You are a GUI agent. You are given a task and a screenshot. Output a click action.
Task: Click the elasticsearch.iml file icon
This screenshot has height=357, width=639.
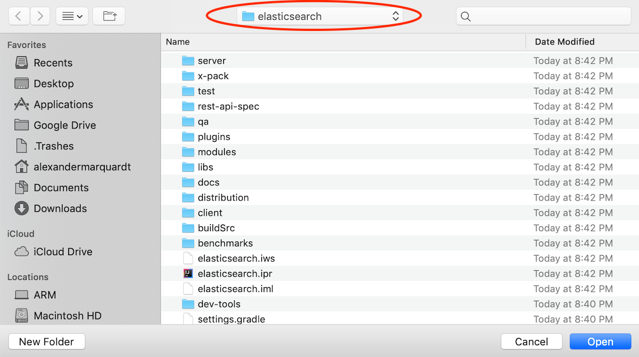coord(188,289)
